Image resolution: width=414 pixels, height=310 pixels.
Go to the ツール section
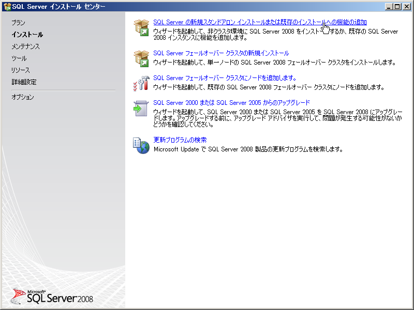tap(19, 58)
